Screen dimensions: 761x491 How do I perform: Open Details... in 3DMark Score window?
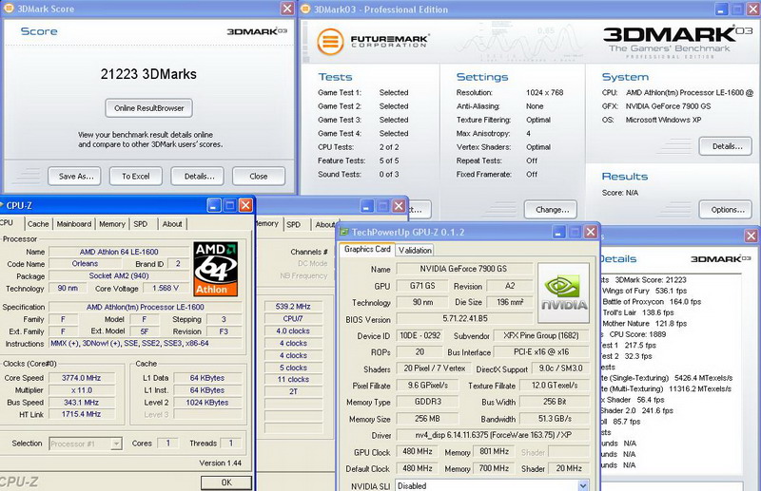(x=197, y=176)
